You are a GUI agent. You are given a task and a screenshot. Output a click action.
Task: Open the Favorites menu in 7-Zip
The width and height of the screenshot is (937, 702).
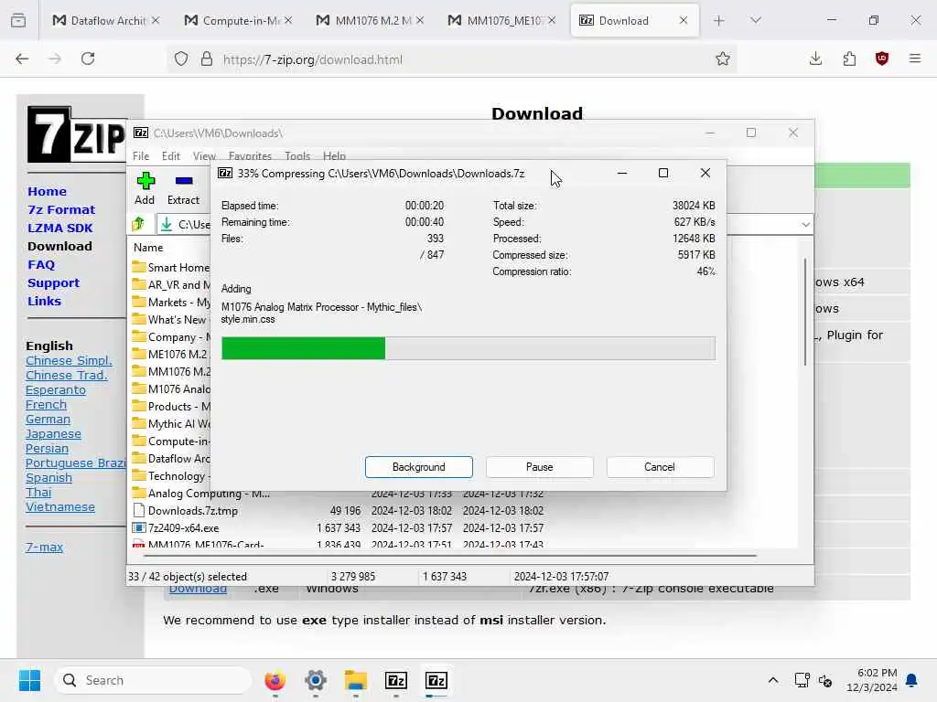(x=250, y=155)
